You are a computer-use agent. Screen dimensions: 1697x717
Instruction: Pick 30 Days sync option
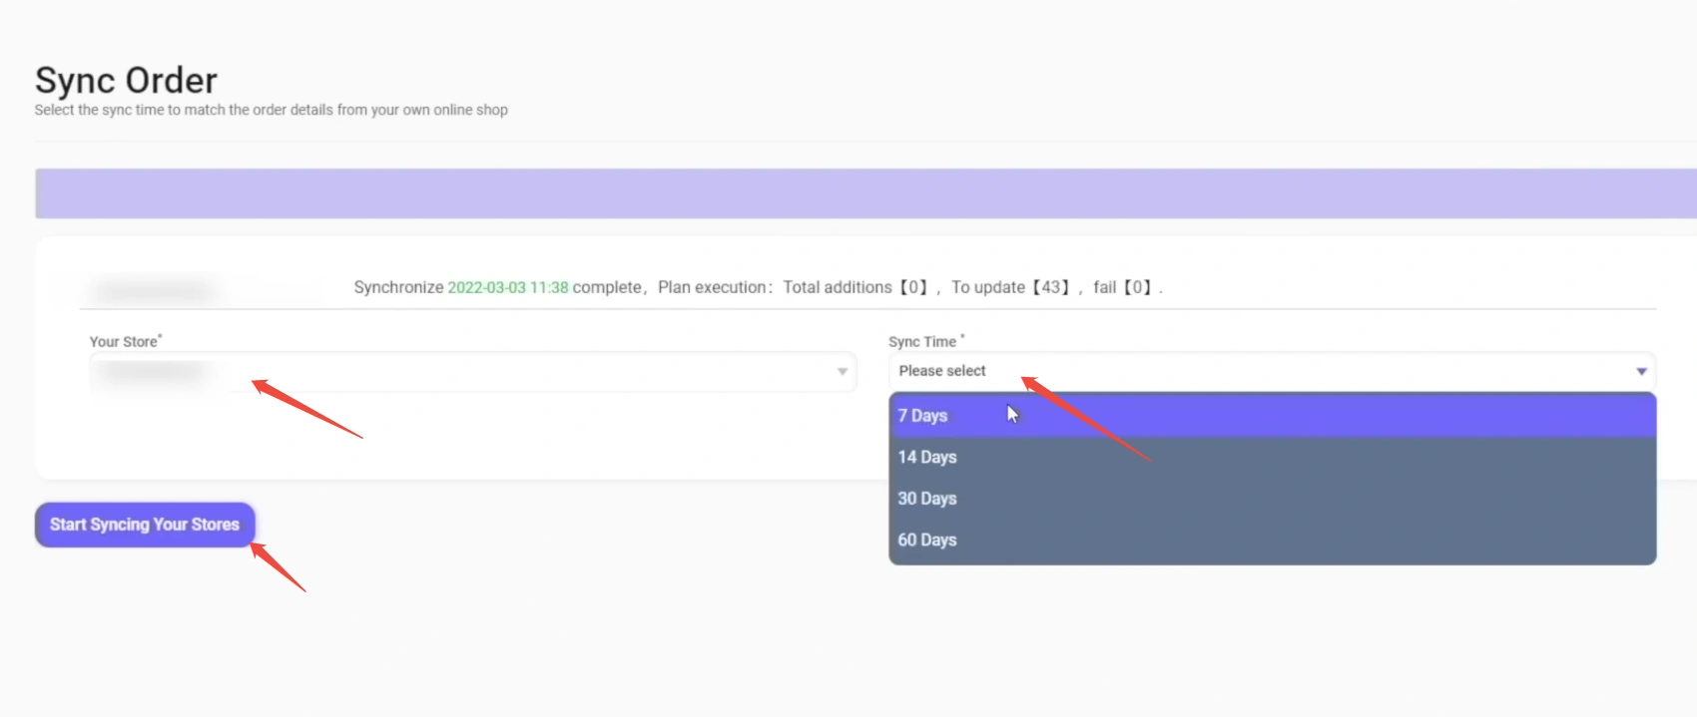click(1272, 499)
